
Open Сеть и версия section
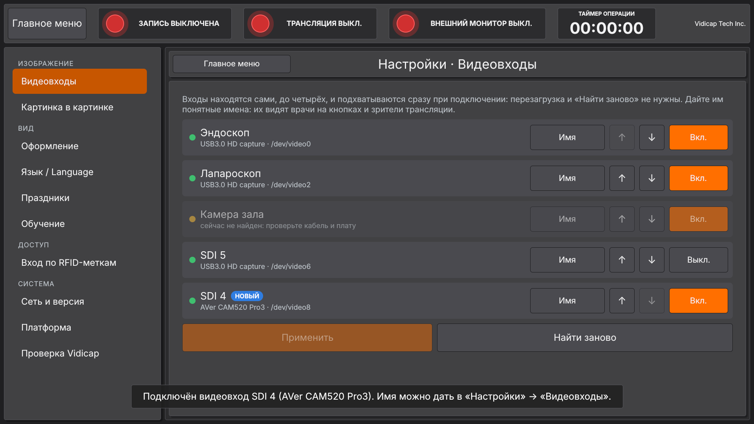[80, 302]
